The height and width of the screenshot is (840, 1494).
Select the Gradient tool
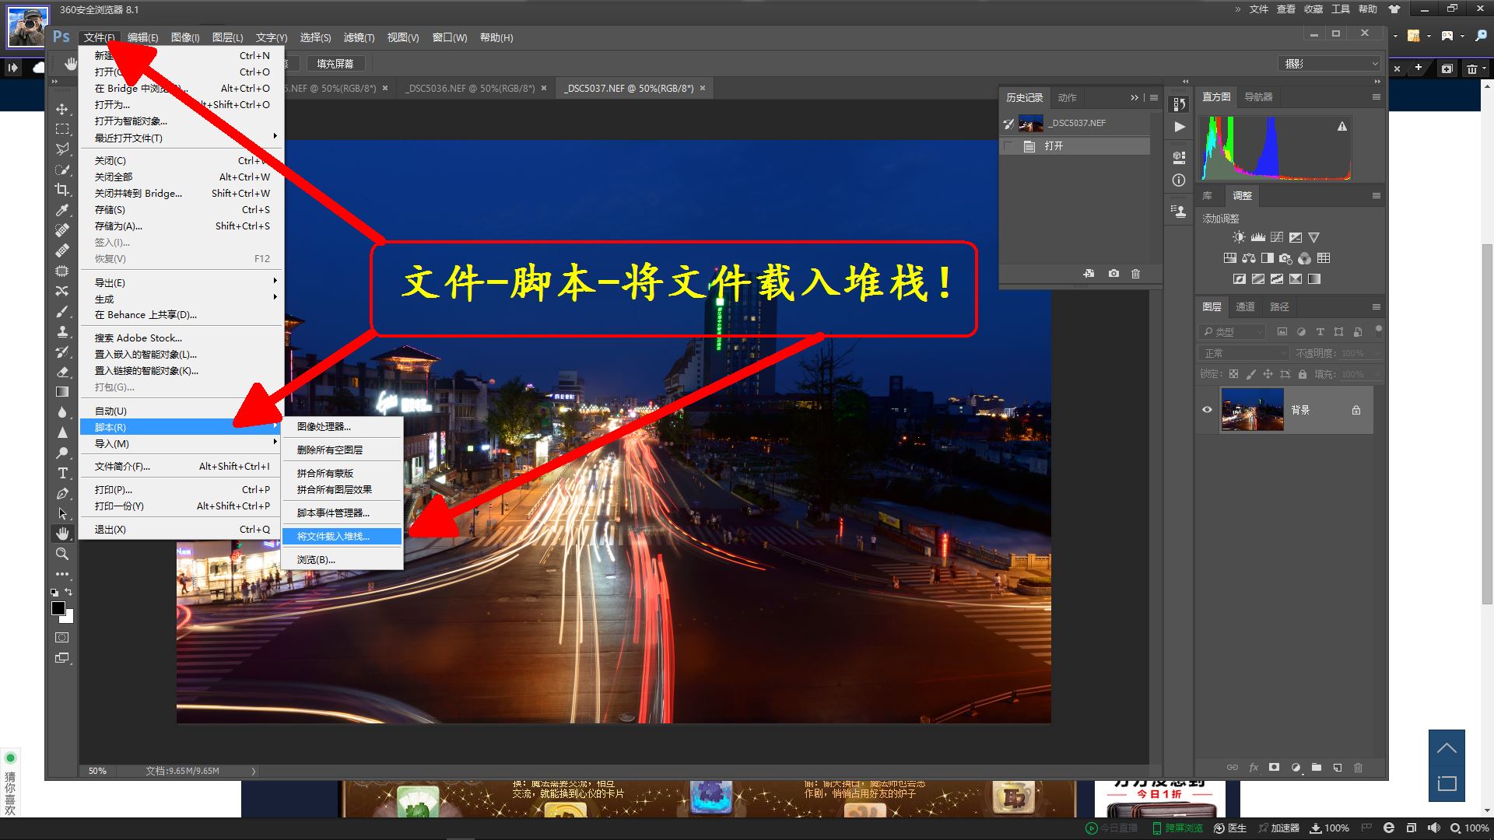tap(62, 392)
